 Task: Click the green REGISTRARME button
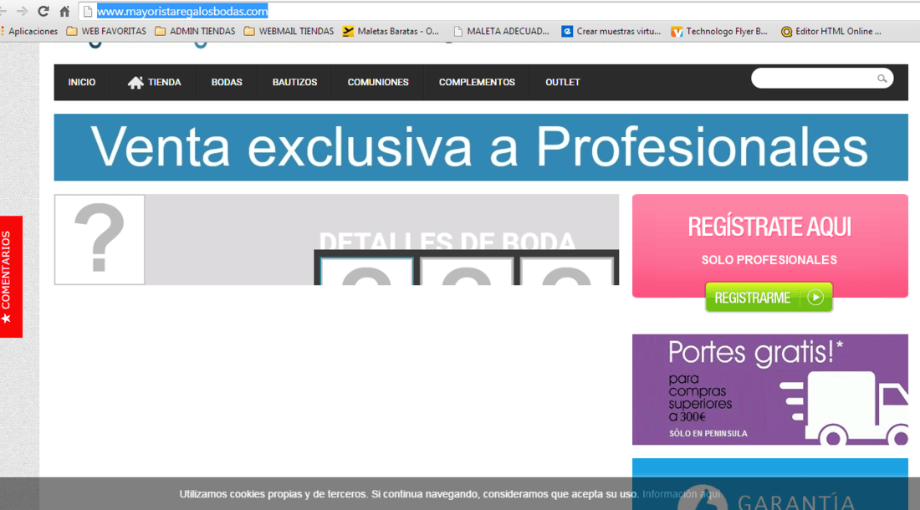point(769,297)
